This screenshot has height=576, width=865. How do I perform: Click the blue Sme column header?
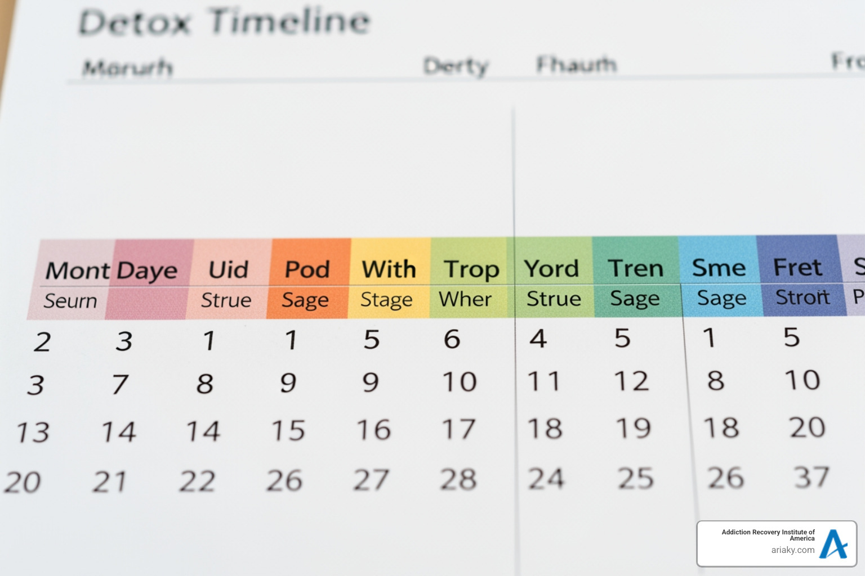click(720, 268)
